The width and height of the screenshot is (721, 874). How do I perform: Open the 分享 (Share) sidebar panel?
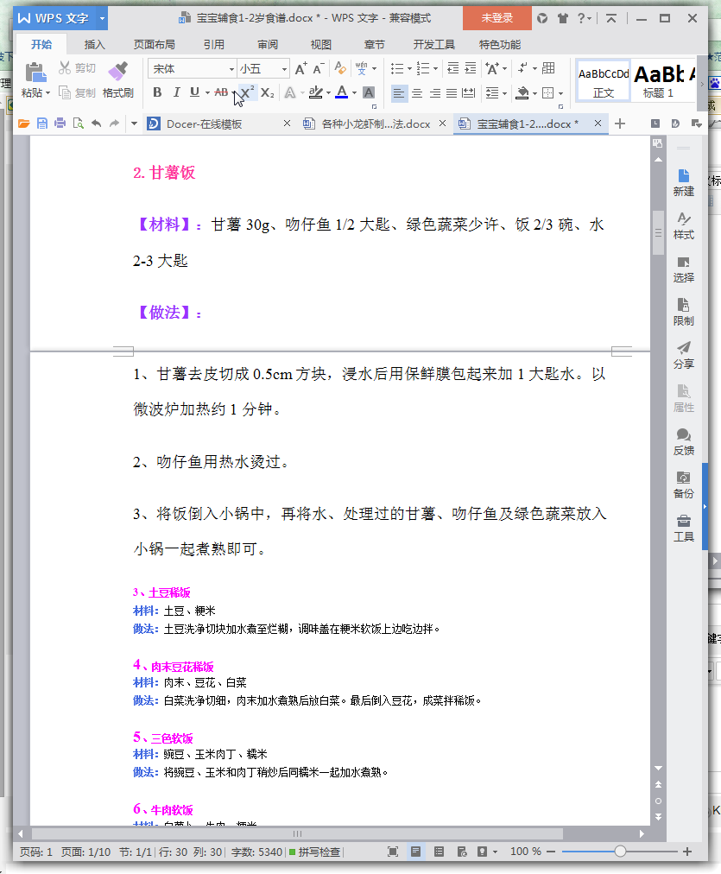pyautogui.click(x=684, y=356)
